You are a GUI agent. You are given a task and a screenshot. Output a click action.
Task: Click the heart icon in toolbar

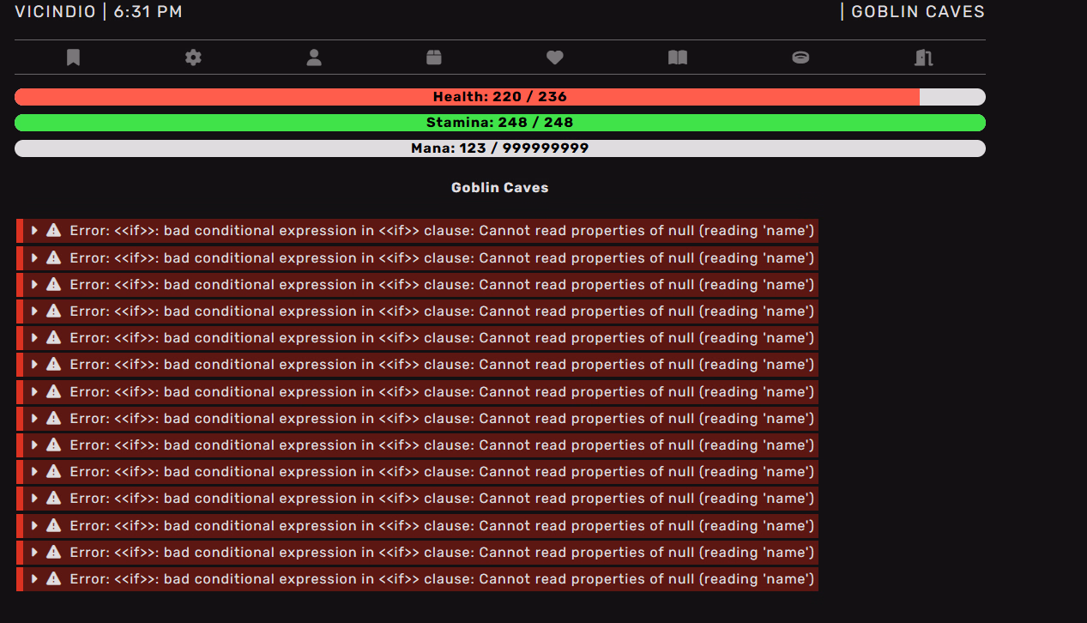555,57
